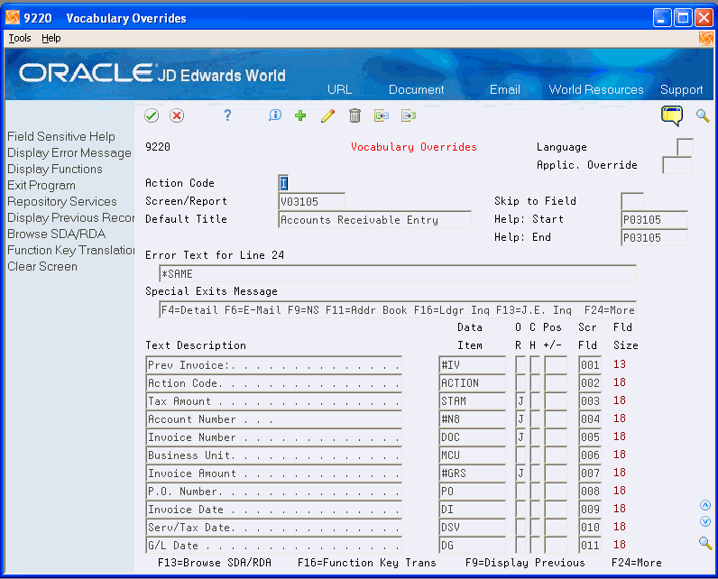This screenshot has height=579, width=718.
Task: Select Repository Services in sidebar
Action: 62,201
